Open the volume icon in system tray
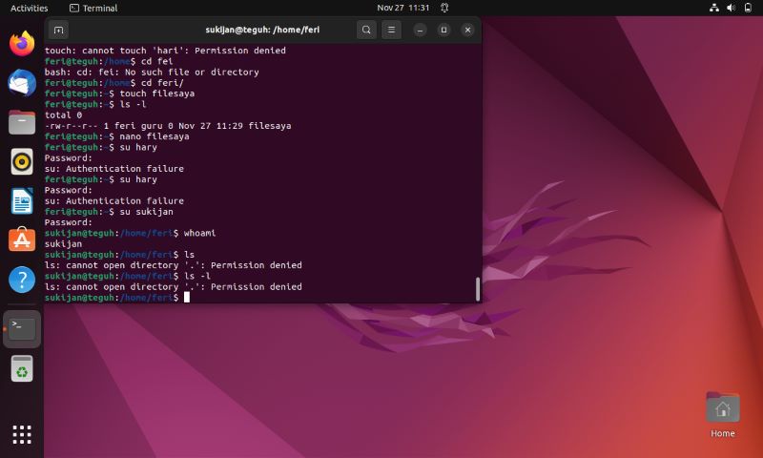The height and width of the screenshot is (458, 763). 731,8
